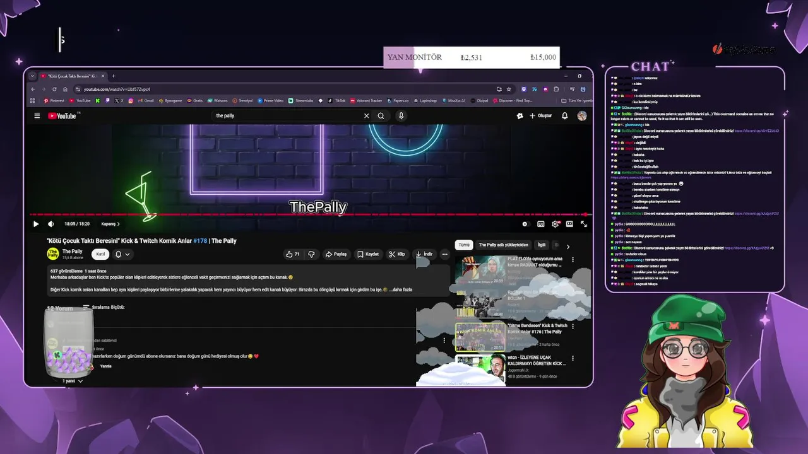The height and width of the screenshot is (454, 808).
Task: Open the Prime Video bookmark
Action: 271,100
